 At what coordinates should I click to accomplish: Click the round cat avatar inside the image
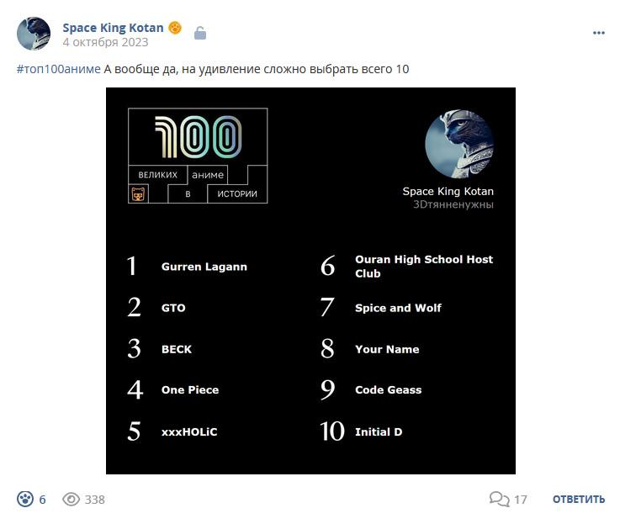pos(459,144)
